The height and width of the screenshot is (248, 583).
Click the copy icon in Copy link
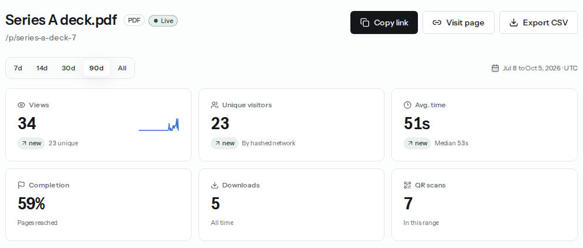[x=365, y=22]
